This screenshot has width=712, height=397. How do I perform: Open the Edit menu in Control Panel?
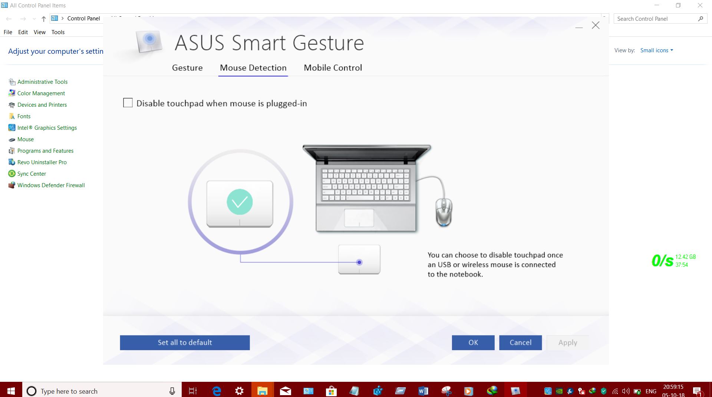[23, 32]
